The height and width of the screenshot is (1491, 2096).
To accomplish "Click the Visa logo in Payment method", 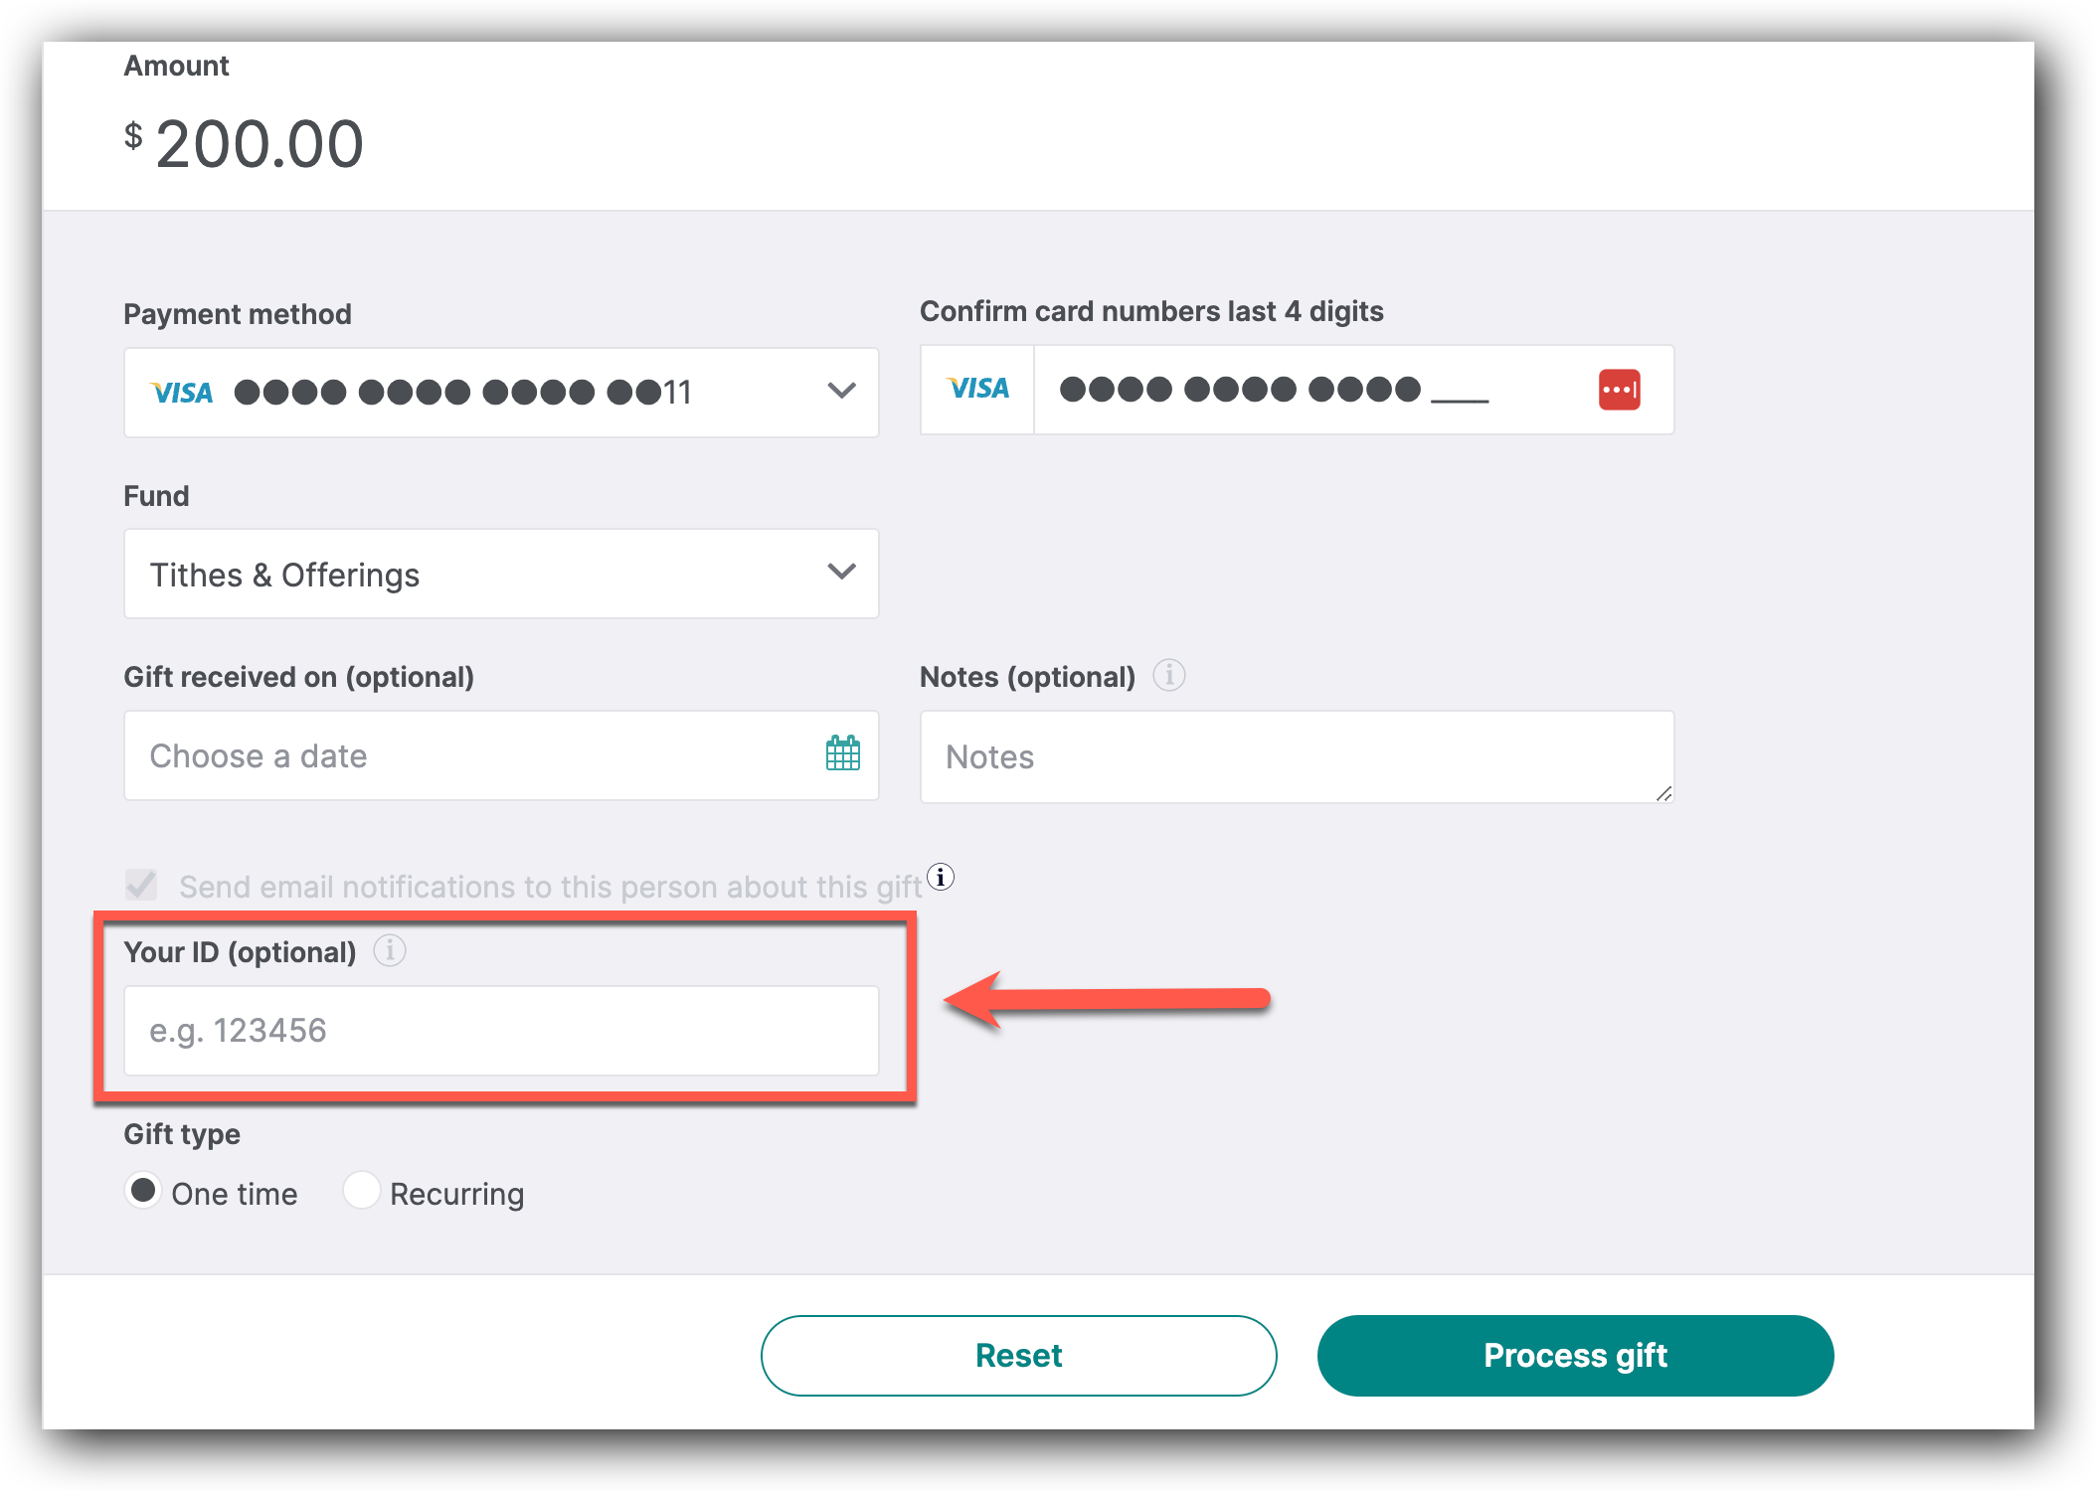I will (182, 393).
